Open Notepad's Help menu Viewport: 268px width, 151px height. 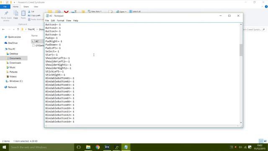click(75, 21)
